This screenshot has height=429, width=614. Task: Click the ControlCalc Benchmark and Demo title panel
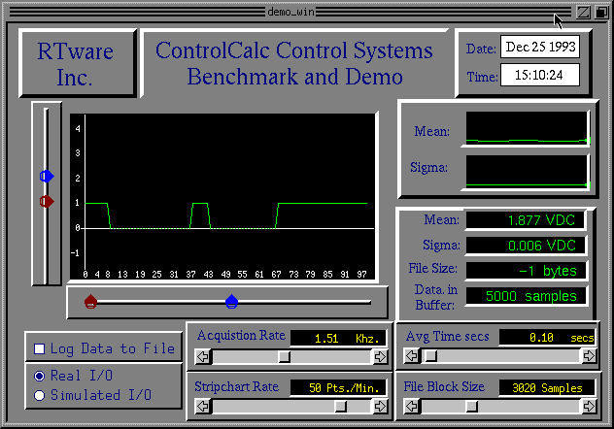pos(294,63)
